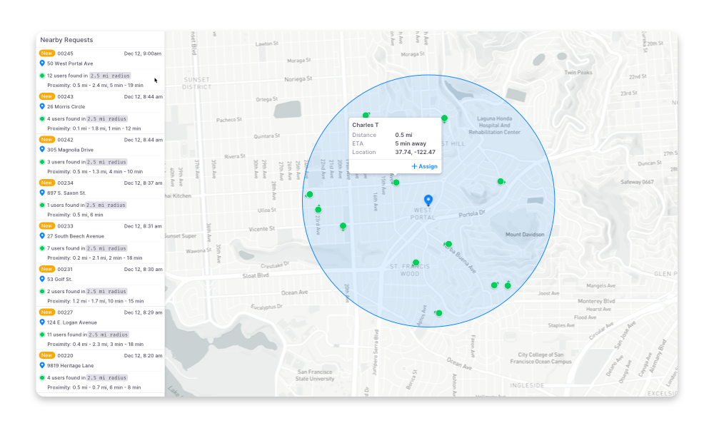Click green status dot beside 3 users found

(42, 162)
